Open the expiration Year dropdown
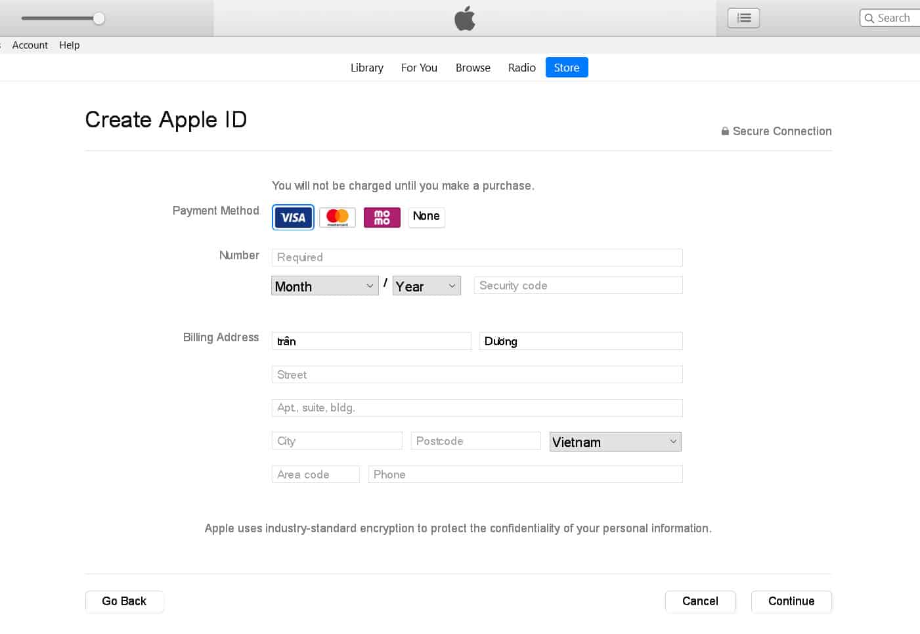 coord(426,286)
